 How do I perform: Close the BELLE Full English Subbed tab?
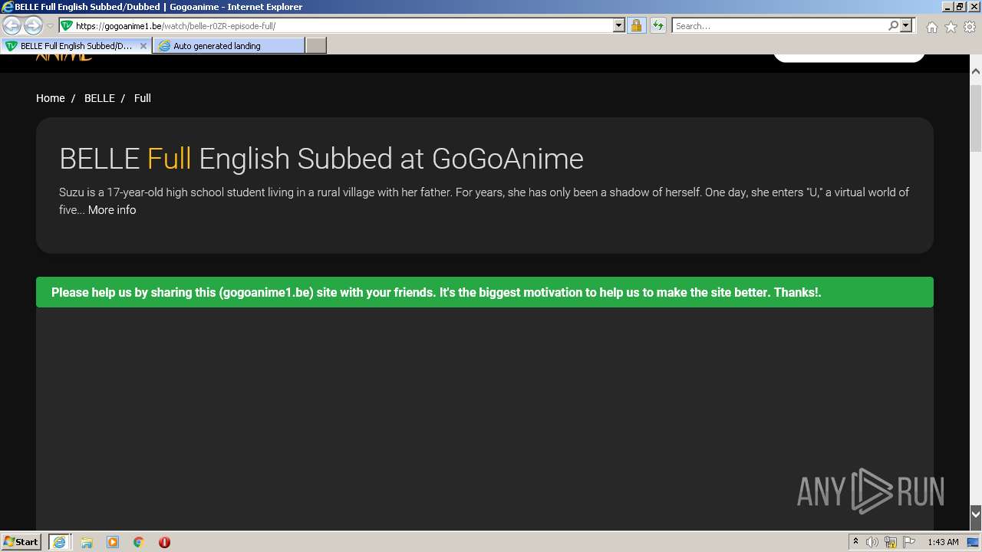143,46
